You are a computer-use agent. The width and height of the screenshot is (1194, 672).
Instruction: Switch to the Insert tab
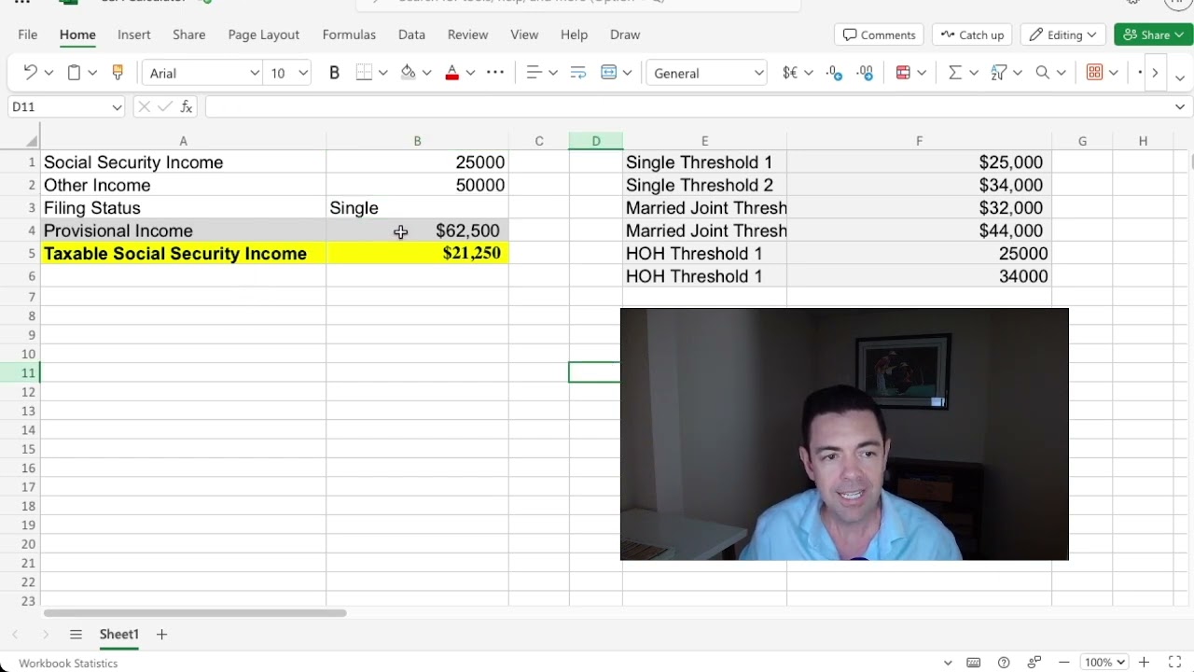tap(133, 35)
